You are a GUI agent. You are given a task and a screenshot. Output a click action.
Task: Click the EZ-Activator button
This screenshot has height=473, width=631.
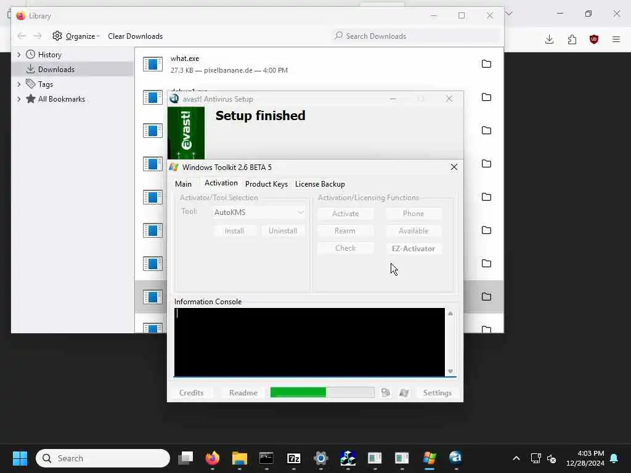tap(413, 249)
